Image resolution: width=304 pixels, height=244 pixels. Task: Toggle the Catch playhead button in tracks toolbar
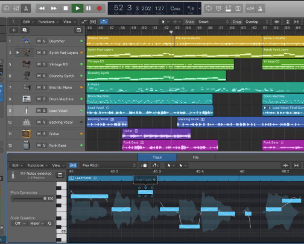coord(104,22)
